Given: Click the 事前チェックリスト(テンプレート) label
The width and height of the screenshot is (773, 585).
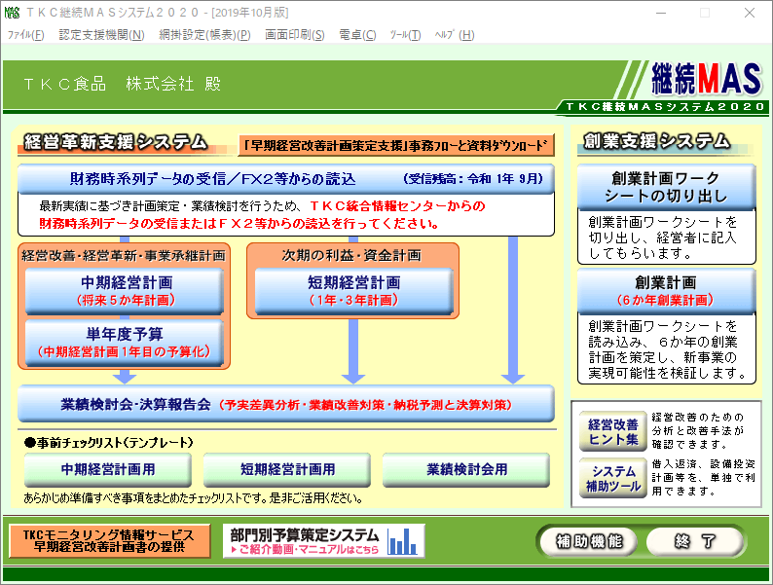Looking at the screenshot, I should (x=109, y=443).
